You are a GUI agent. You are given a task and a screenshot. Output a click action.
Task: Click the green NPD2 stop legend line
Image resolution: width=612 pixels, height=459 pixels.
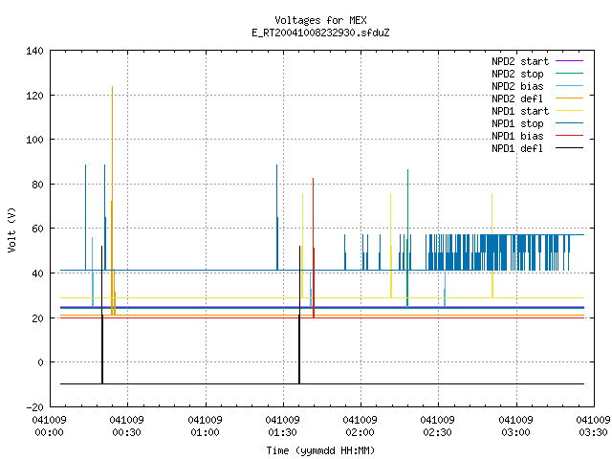(x=570, y=74)
